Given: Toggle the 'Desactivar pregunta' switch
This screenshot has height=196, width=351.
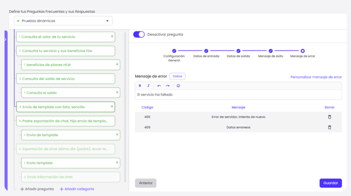Looking at the screenshot, I should tap(139, 35).
